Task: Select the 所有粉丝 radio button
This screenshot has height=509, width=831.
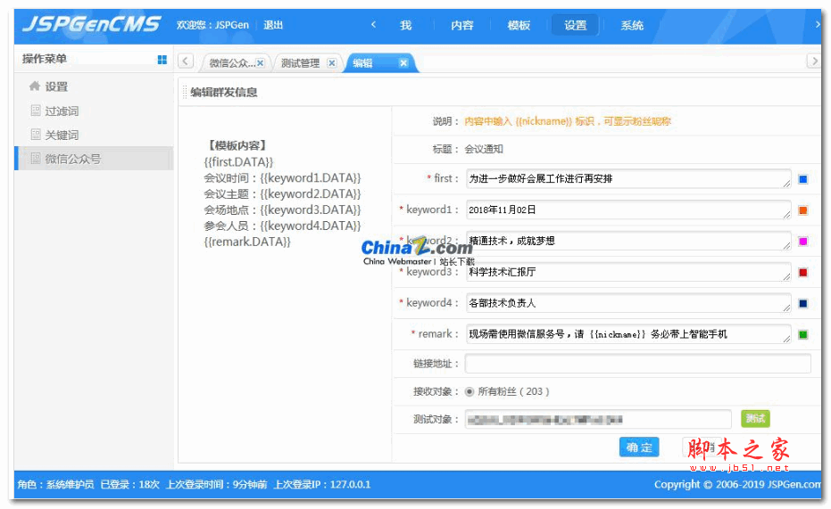Action: [469, 392]
